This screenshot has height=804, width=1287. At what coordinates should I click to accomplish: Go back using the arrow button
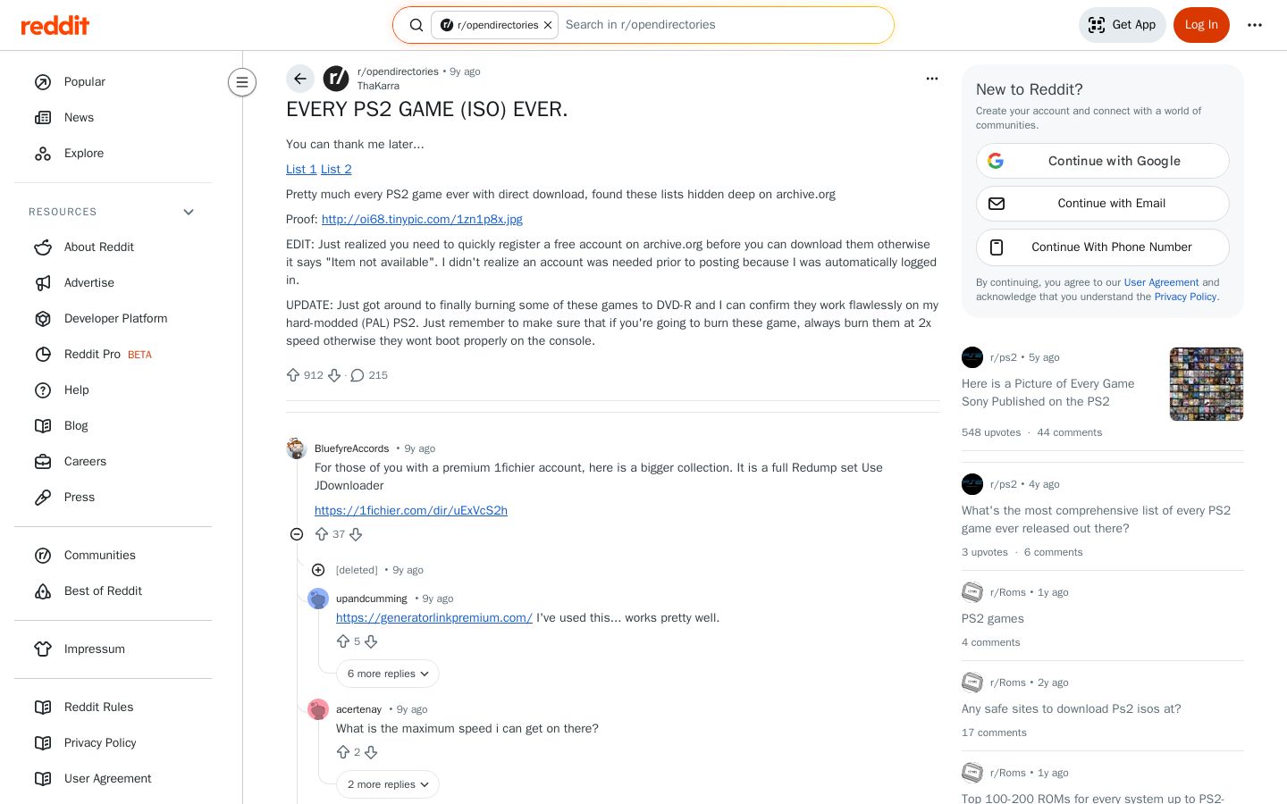pos(300,79)
